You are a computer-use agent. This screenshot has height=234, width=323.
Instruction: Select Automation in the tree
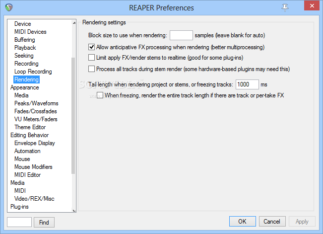[27, 151]
